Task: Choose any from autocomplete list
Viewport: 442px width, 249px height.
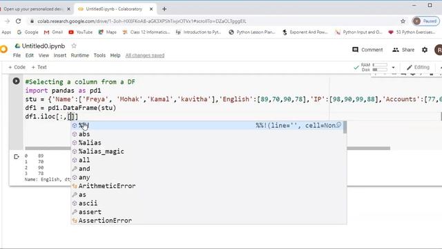Action: pyautogui.click(x=209, y=177)
